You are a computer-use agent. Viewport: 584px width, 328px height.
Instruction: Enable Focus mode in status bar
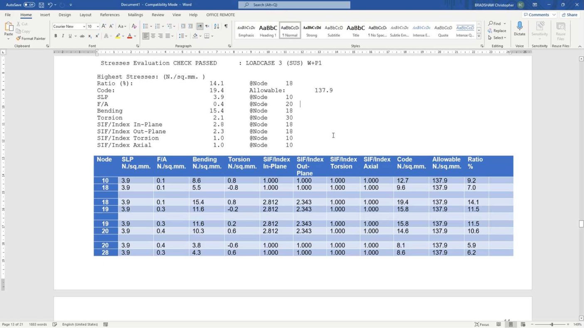tap(482, 324)
